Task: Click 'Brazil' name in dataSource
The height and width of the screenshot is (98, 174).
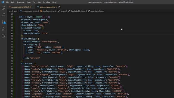Action: [x=36, y=72]
